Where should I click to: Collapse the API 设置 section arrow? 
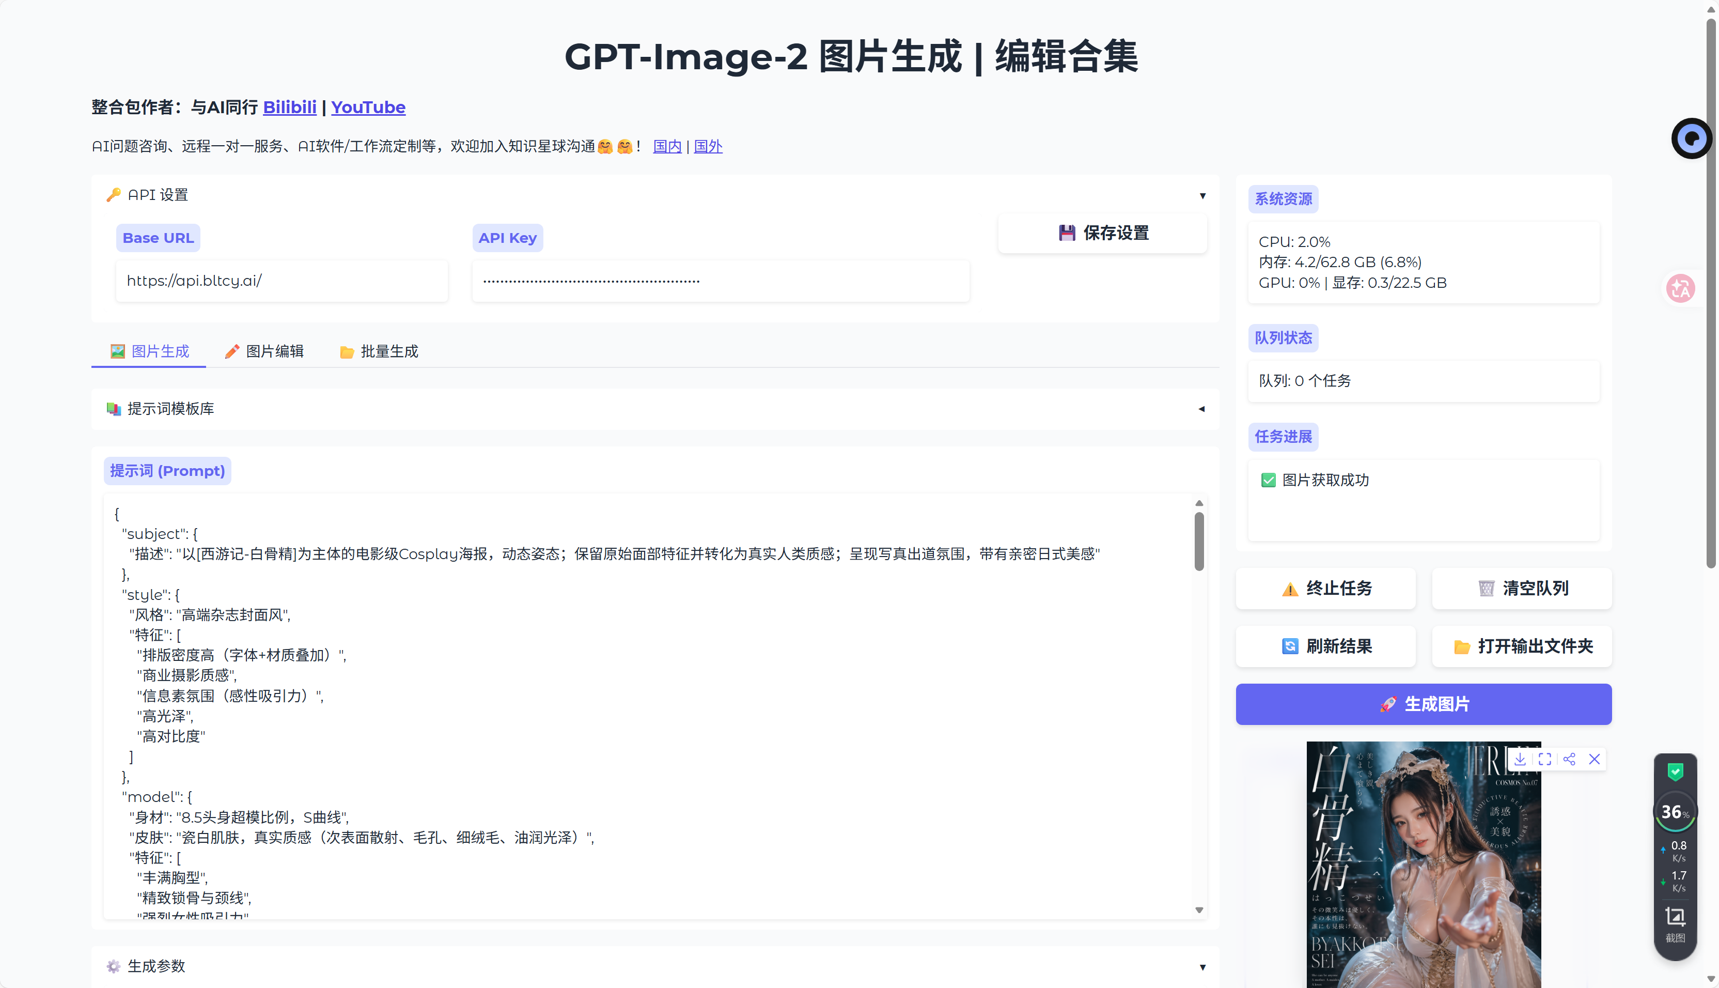click(1202, 195)
